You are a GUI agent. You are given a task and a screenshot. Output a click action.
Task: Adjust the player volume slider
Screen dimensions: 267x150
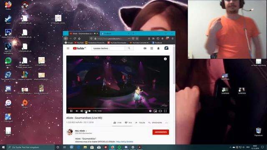(88, 111)
